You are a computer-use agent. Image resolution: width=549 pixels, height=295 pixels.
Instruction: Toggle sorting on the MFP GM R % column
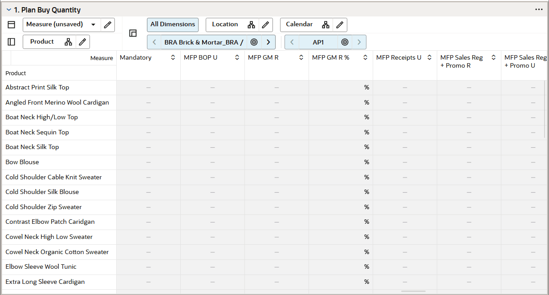(x=365, y=57)
